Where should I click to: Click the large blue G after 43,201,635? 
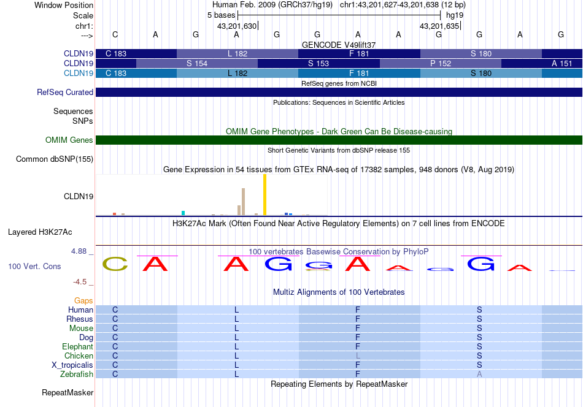coord(481,264)
